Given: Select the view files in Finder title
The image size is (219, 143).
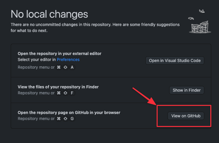Looking at the screenshot, I should (x=58, y=87).
